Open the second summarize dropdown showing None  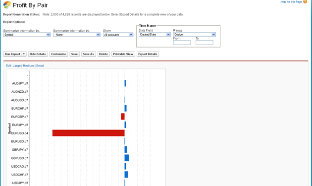(77, 35)
